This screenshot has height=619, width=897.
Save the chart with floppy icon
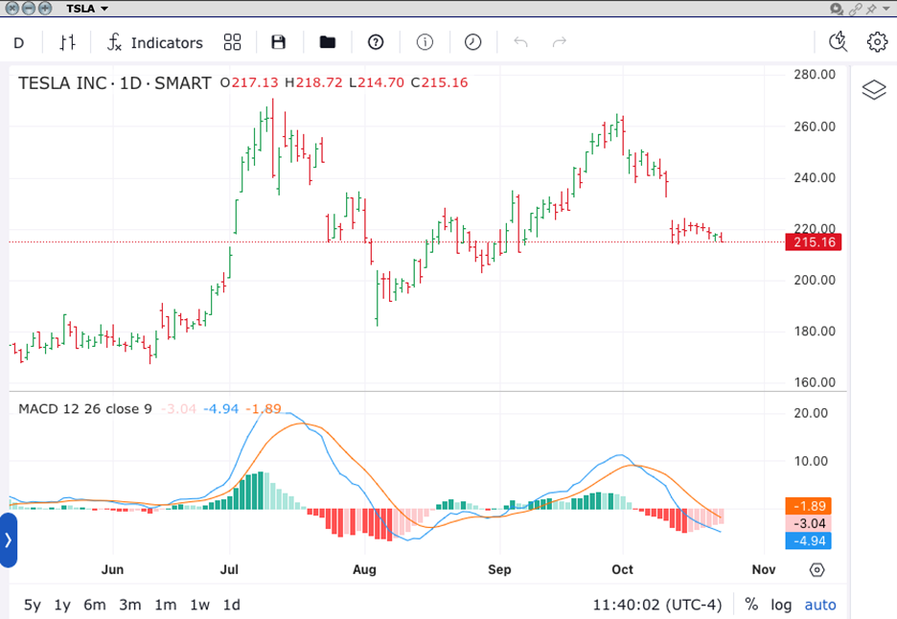coord(279,42)
